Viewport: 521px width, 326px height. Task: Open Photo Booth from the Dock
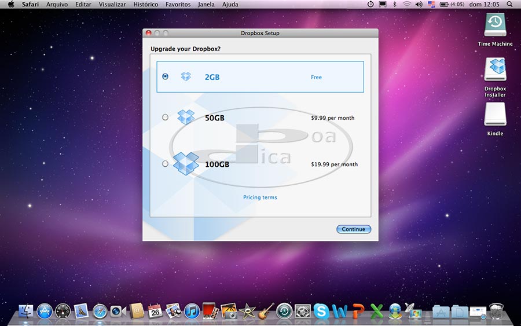point(210,312)
